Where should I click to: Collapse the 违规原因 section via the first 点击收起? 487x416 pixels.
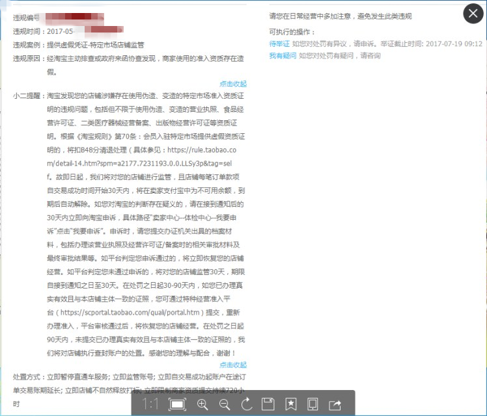coord(233,84)
